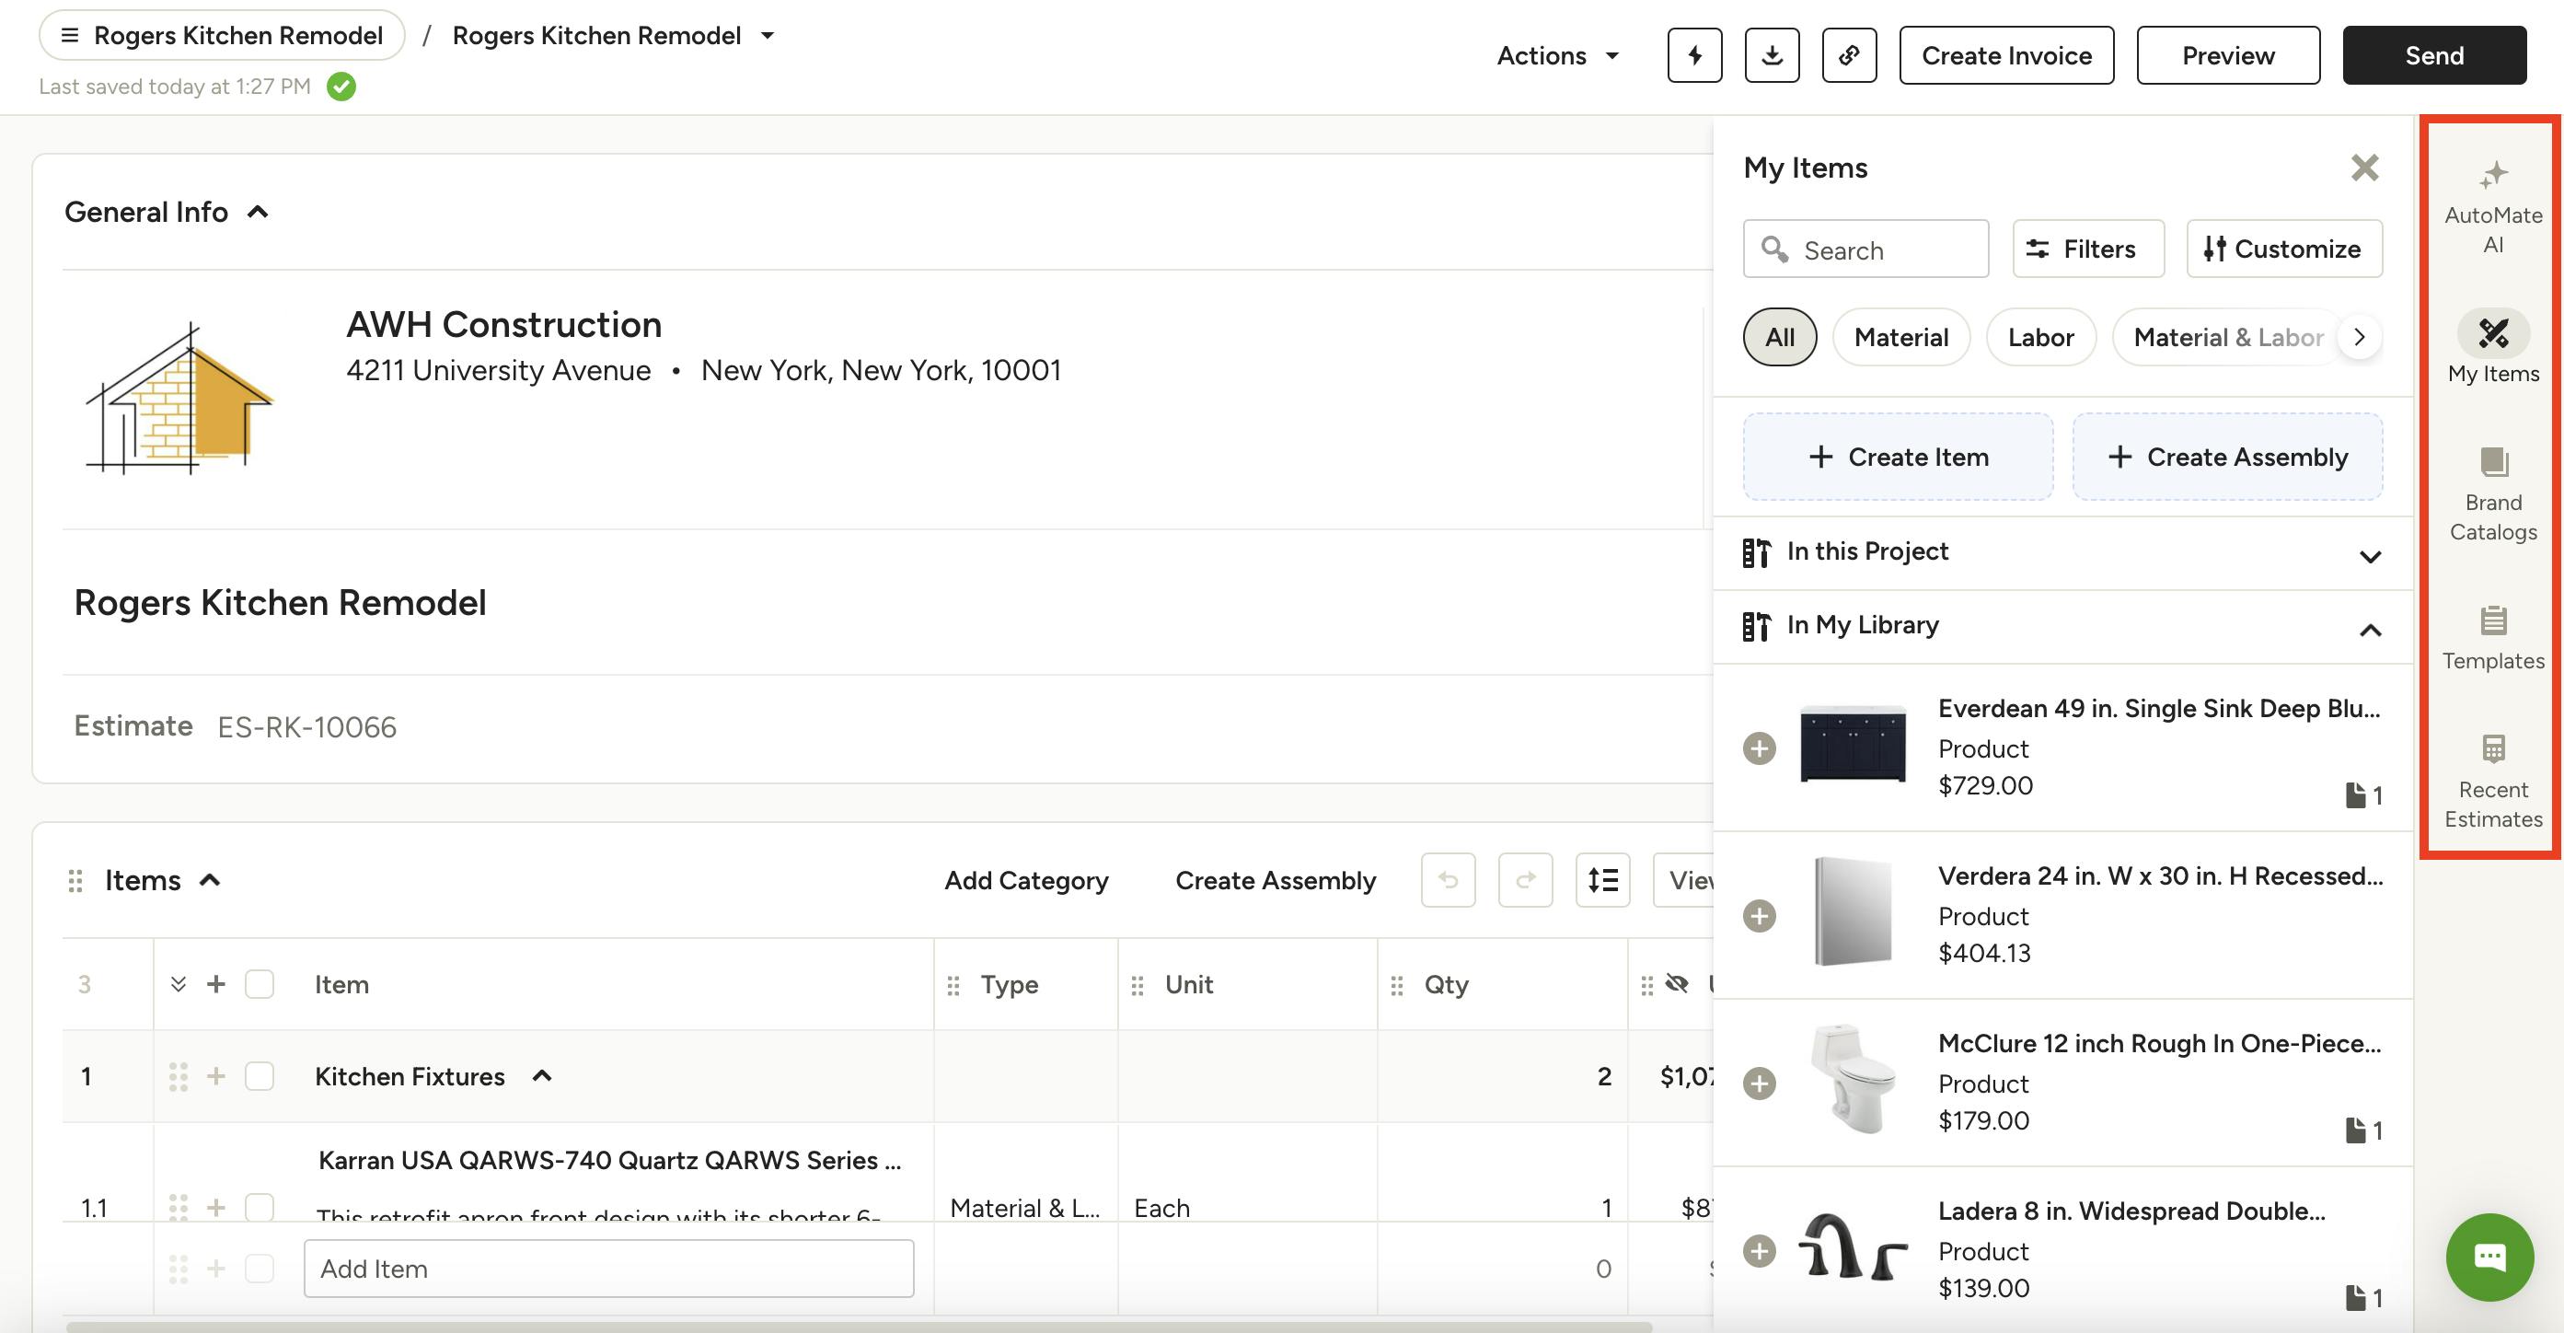This screenshot has height=1333, width=2564.
Task: Click Create Assembly in Items toolbar
Action: click(x=1275, y=879)
